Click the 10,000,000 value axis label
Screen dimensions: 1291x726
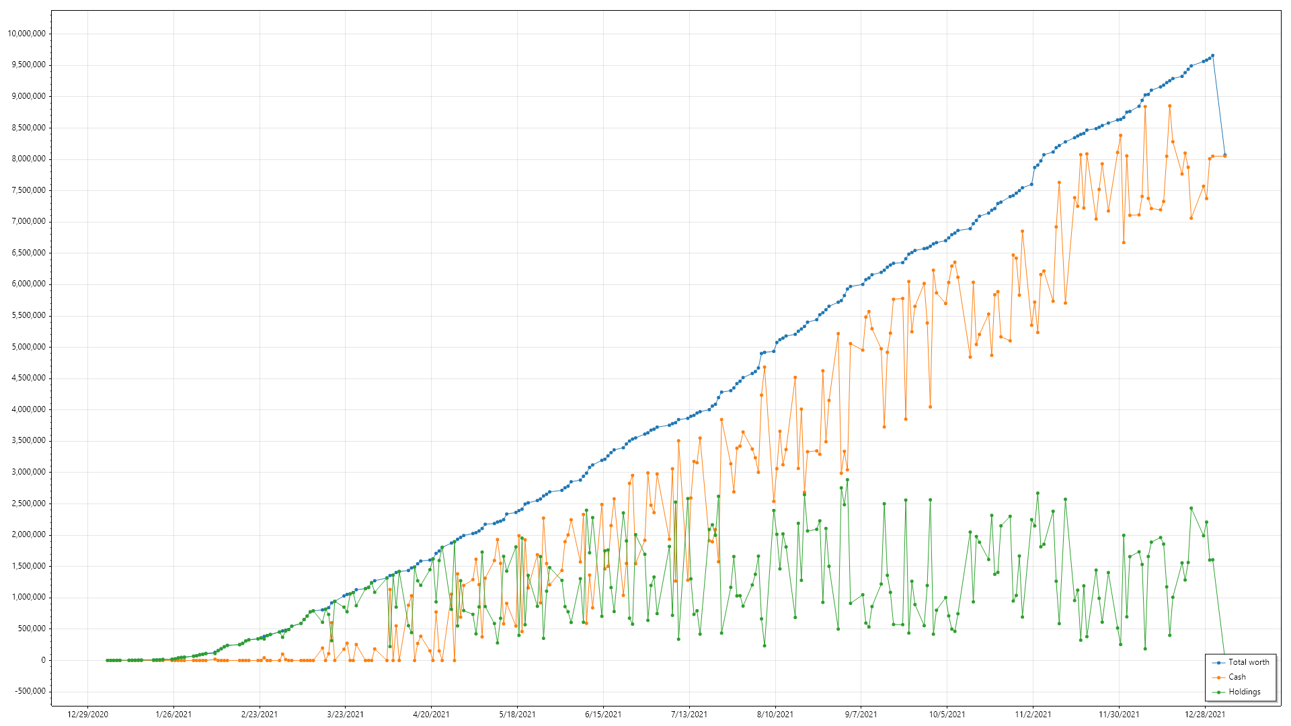click(27, 34)
